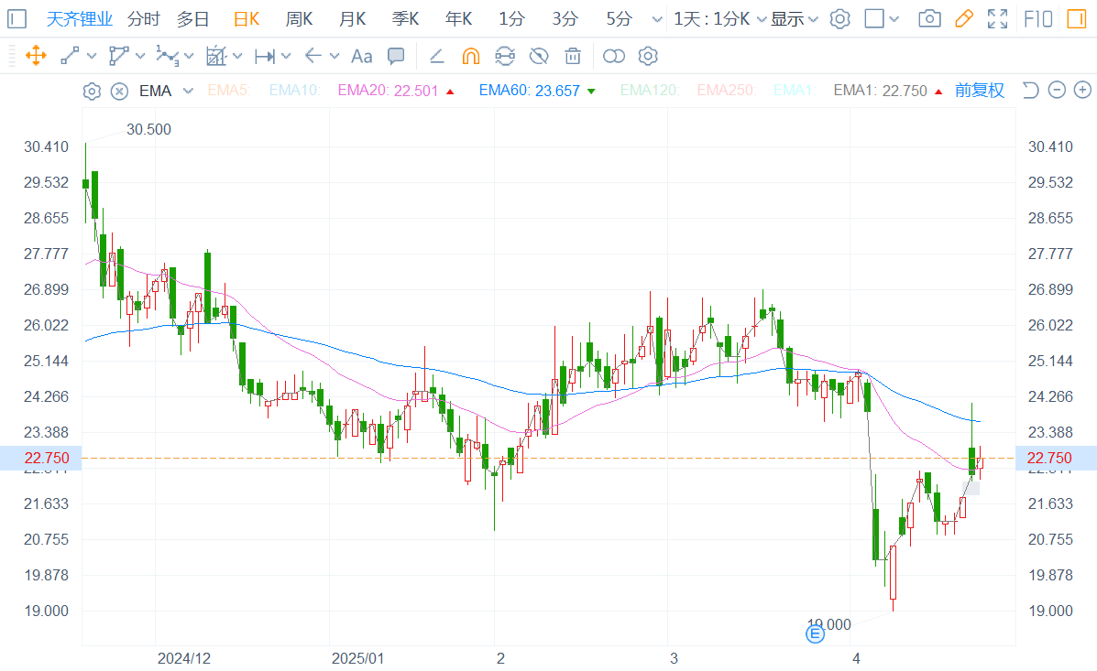Toggle the magnet snap mode
Image resolution: width=1097 pixels, height=671 pixels.
[471, 56]
